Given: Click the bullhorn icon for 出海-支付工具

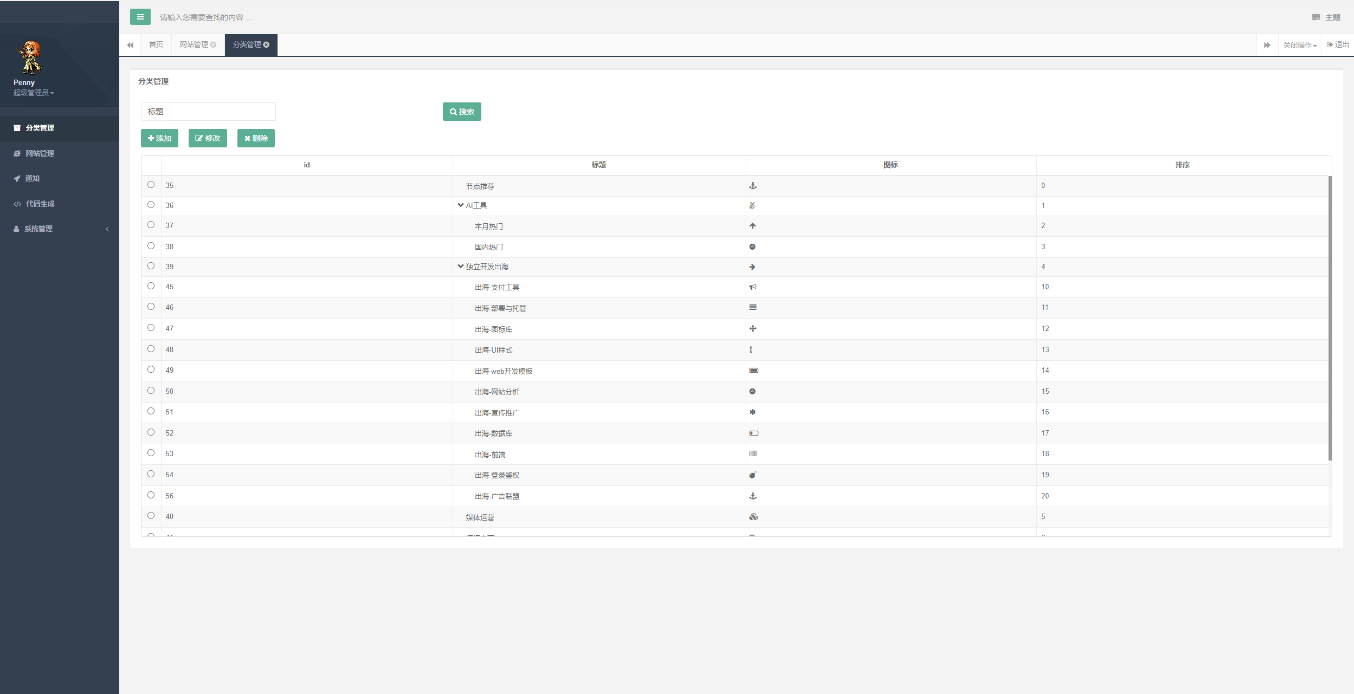Looking at the screenshot, I should pos(752,287).
